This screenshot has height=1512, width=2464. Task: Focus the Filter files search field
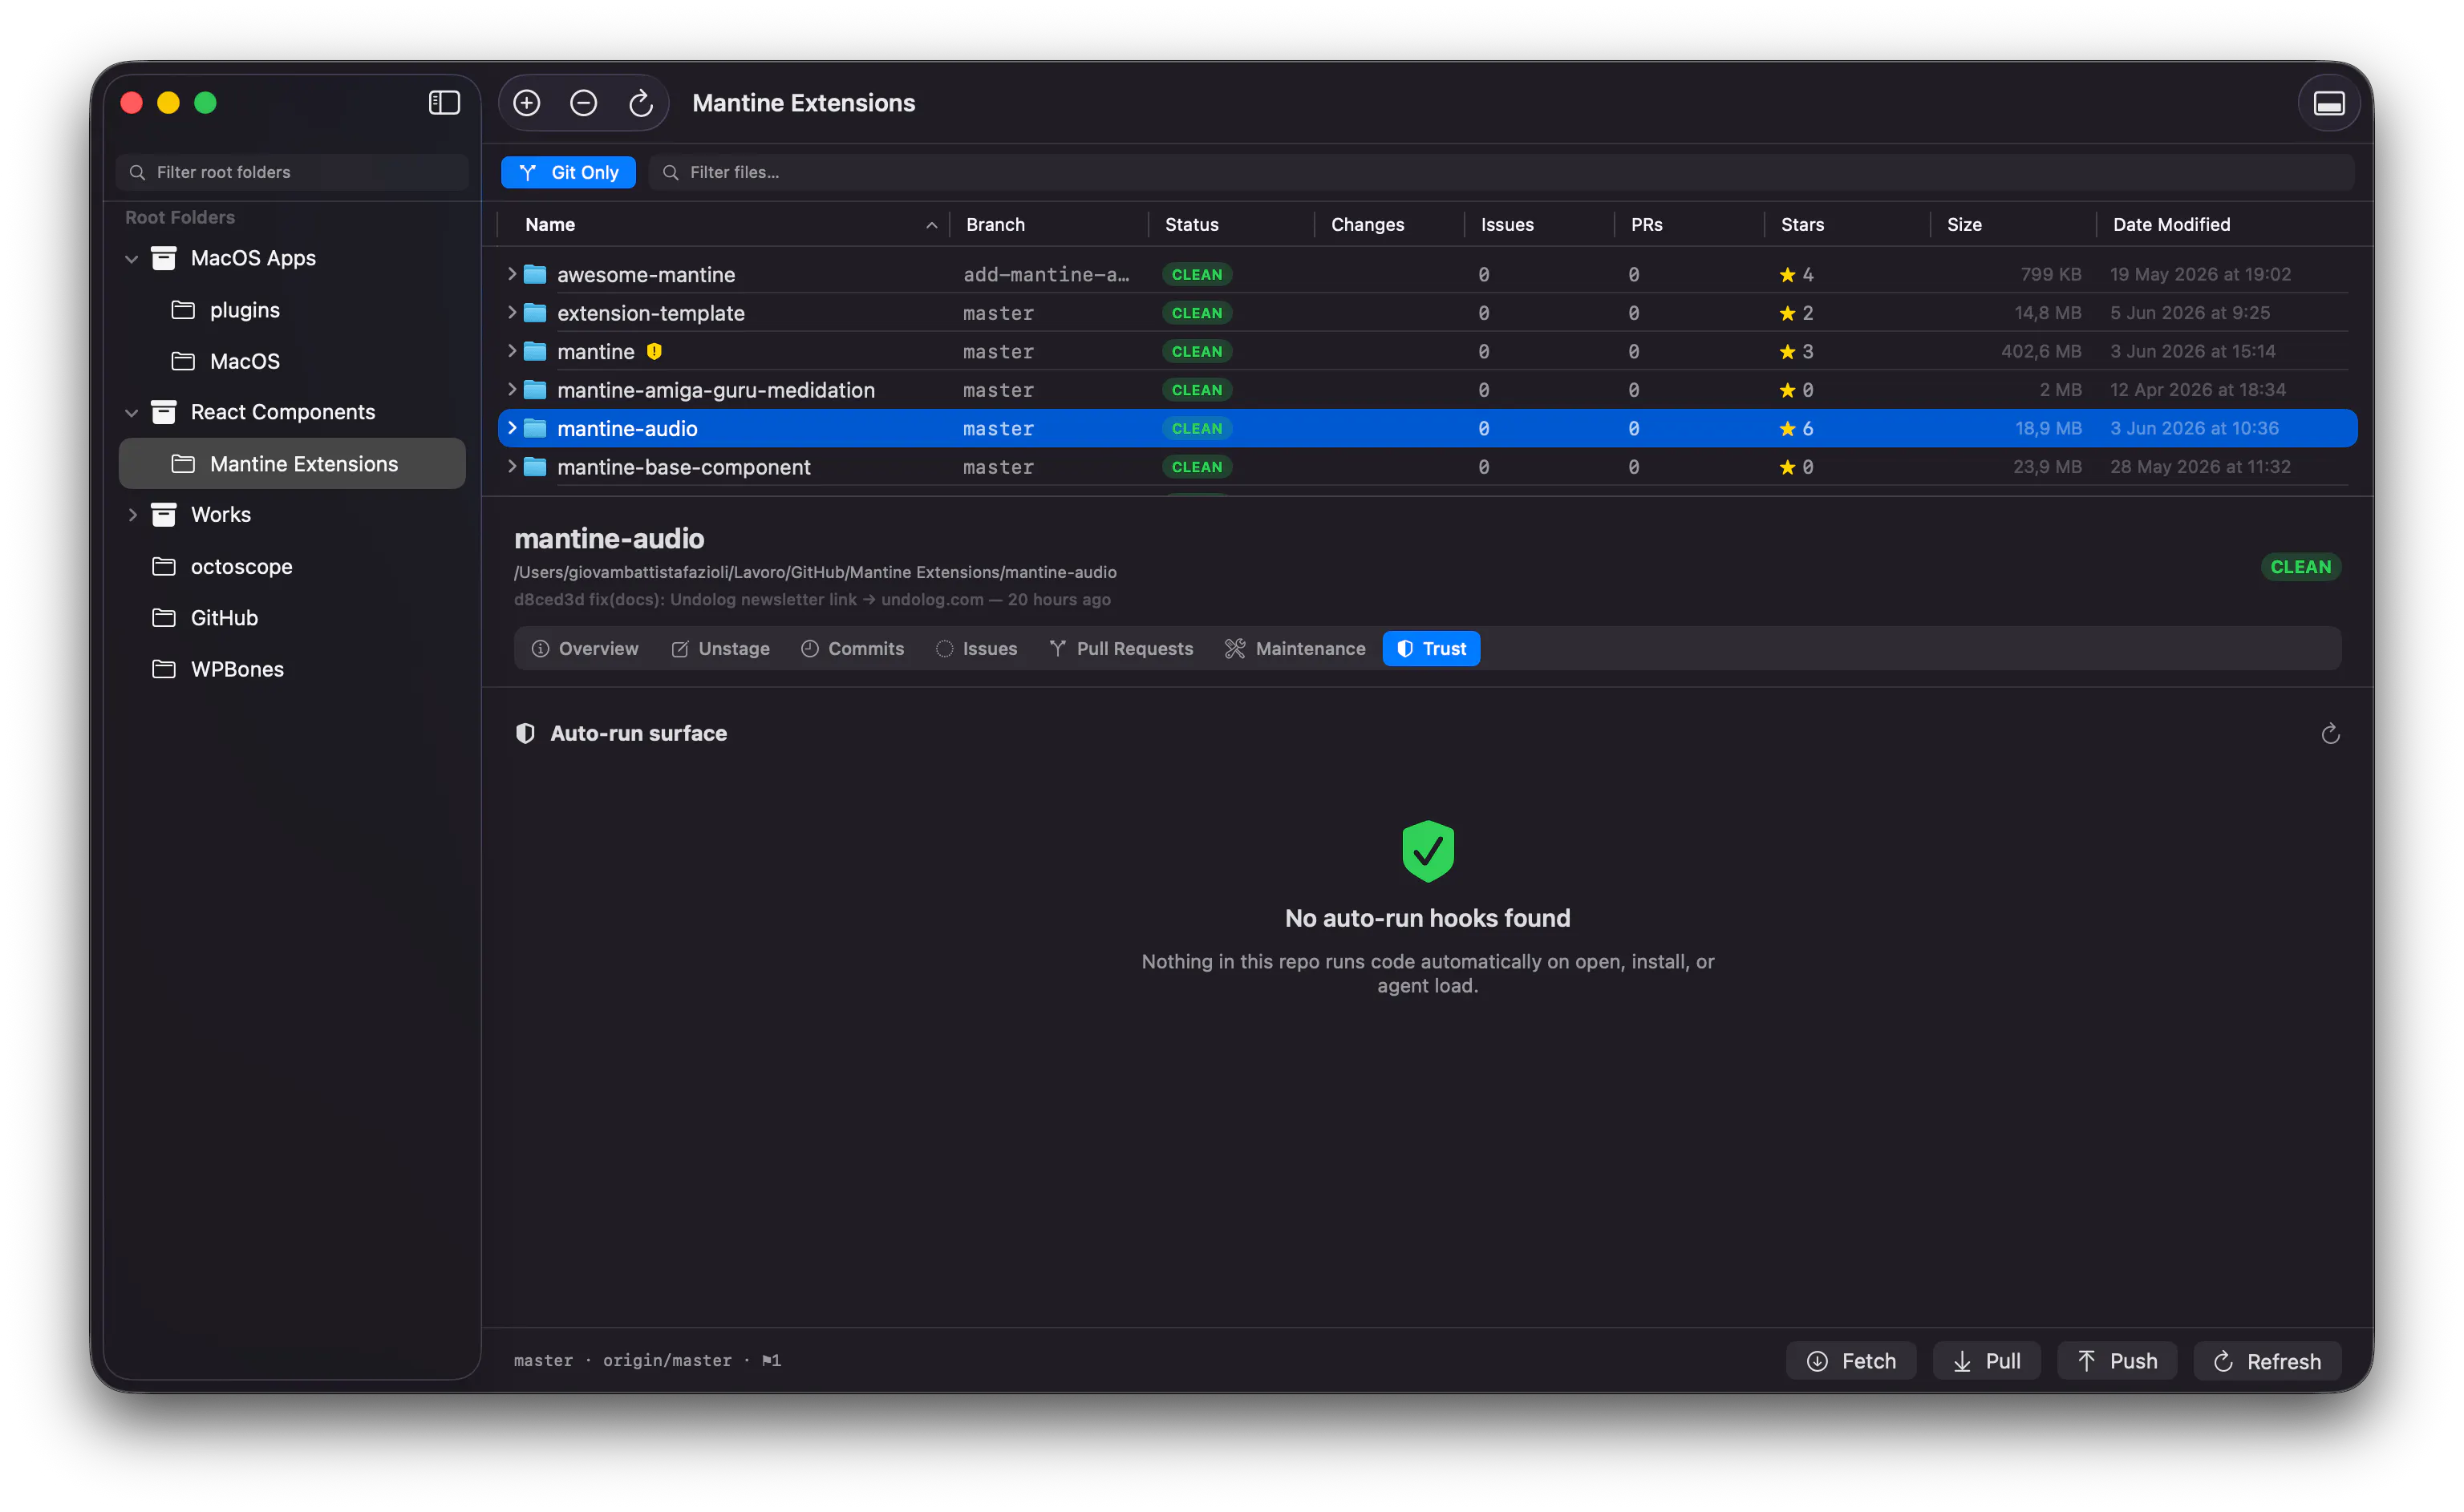1501,172
